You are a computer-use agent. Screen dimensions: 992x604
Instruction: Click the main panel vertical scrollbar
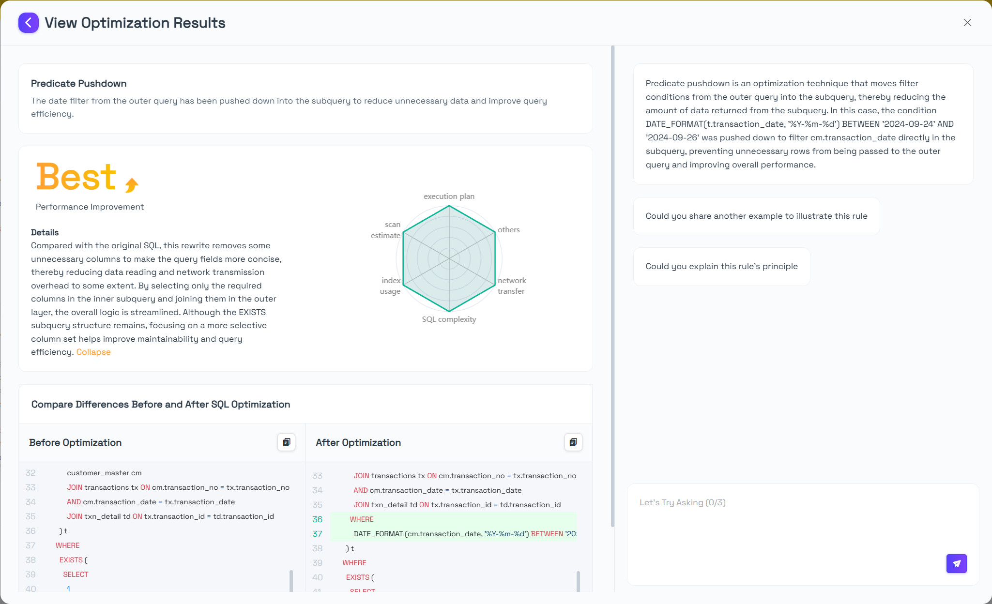612,286
